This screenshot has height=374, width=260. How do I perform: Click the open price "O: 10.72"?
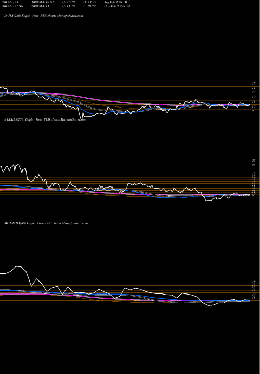(x=69, y=2)
